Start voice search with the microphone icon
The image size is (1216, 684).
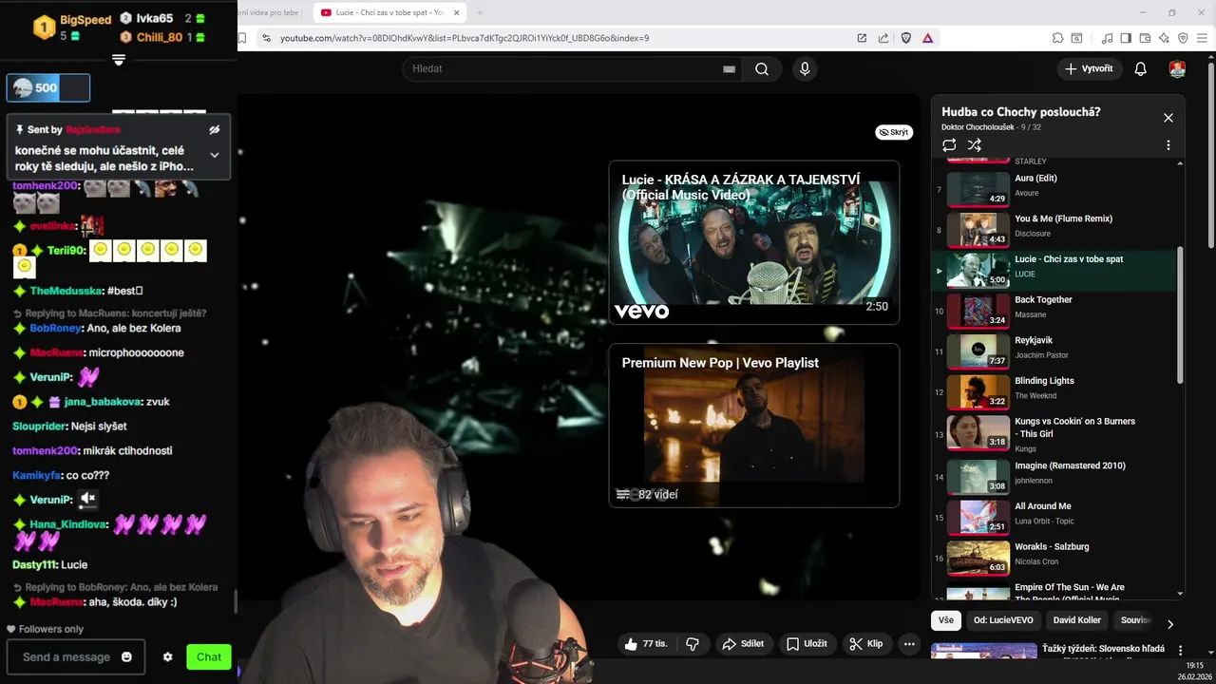(x=805, y=68)
